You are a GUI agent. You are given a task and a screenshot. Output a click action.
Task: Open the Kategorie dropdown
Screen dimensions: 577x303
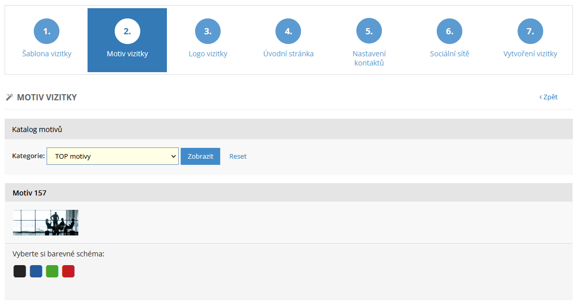coord(113,157)
